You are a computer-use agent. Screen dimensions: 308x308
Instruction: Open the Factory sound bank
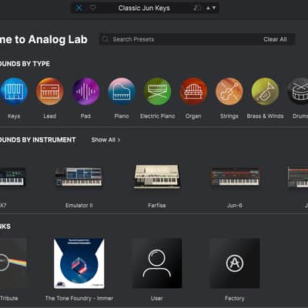coord(235,263)
